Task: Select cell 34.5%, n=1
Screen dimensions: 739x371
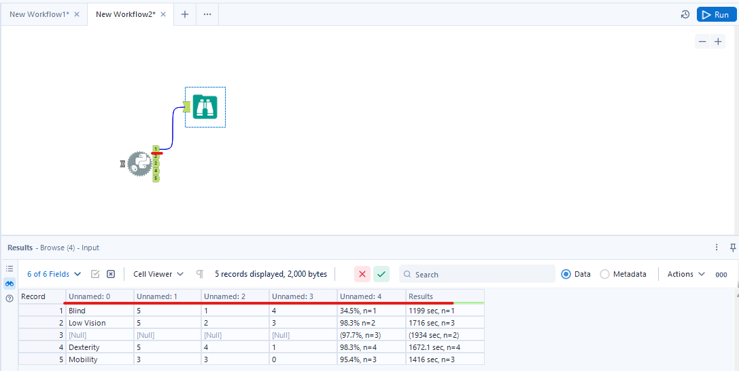Action: point(371,311)
